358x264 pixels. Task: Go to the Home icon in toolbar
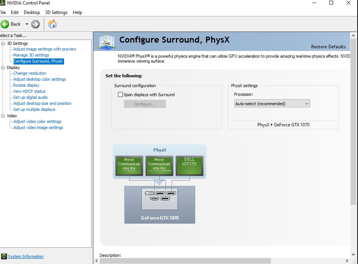tap(52, 24)
